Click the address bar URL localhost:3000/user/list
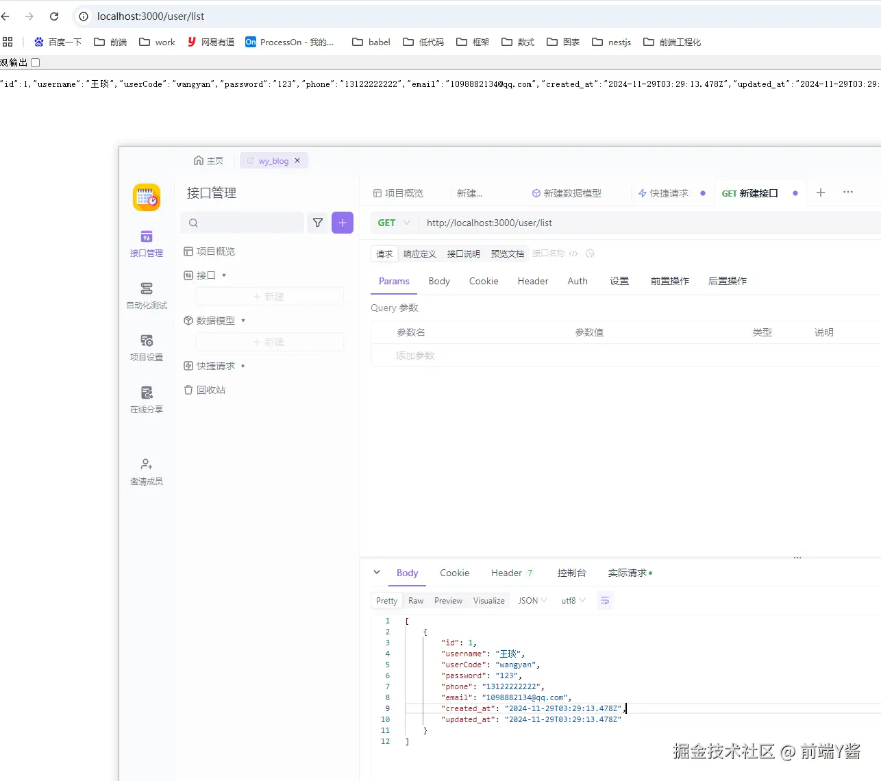This screenshot has height=781, width=881. pos(151,16)
